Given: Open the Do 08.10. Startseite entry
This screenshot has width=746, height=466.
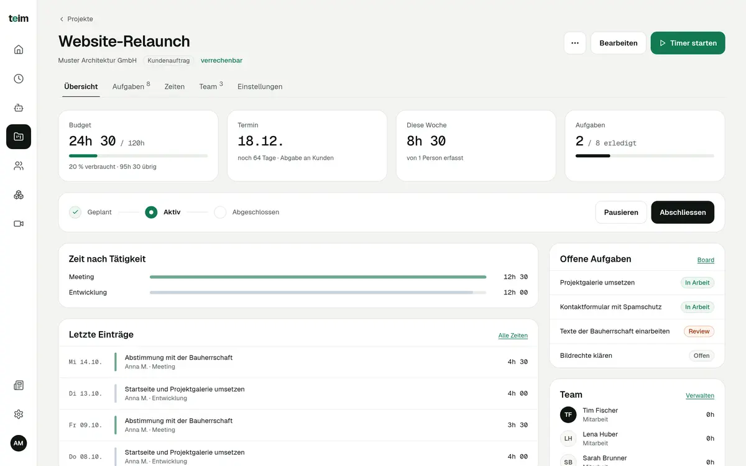Looking at the screenshot, I should click(298, 455).
